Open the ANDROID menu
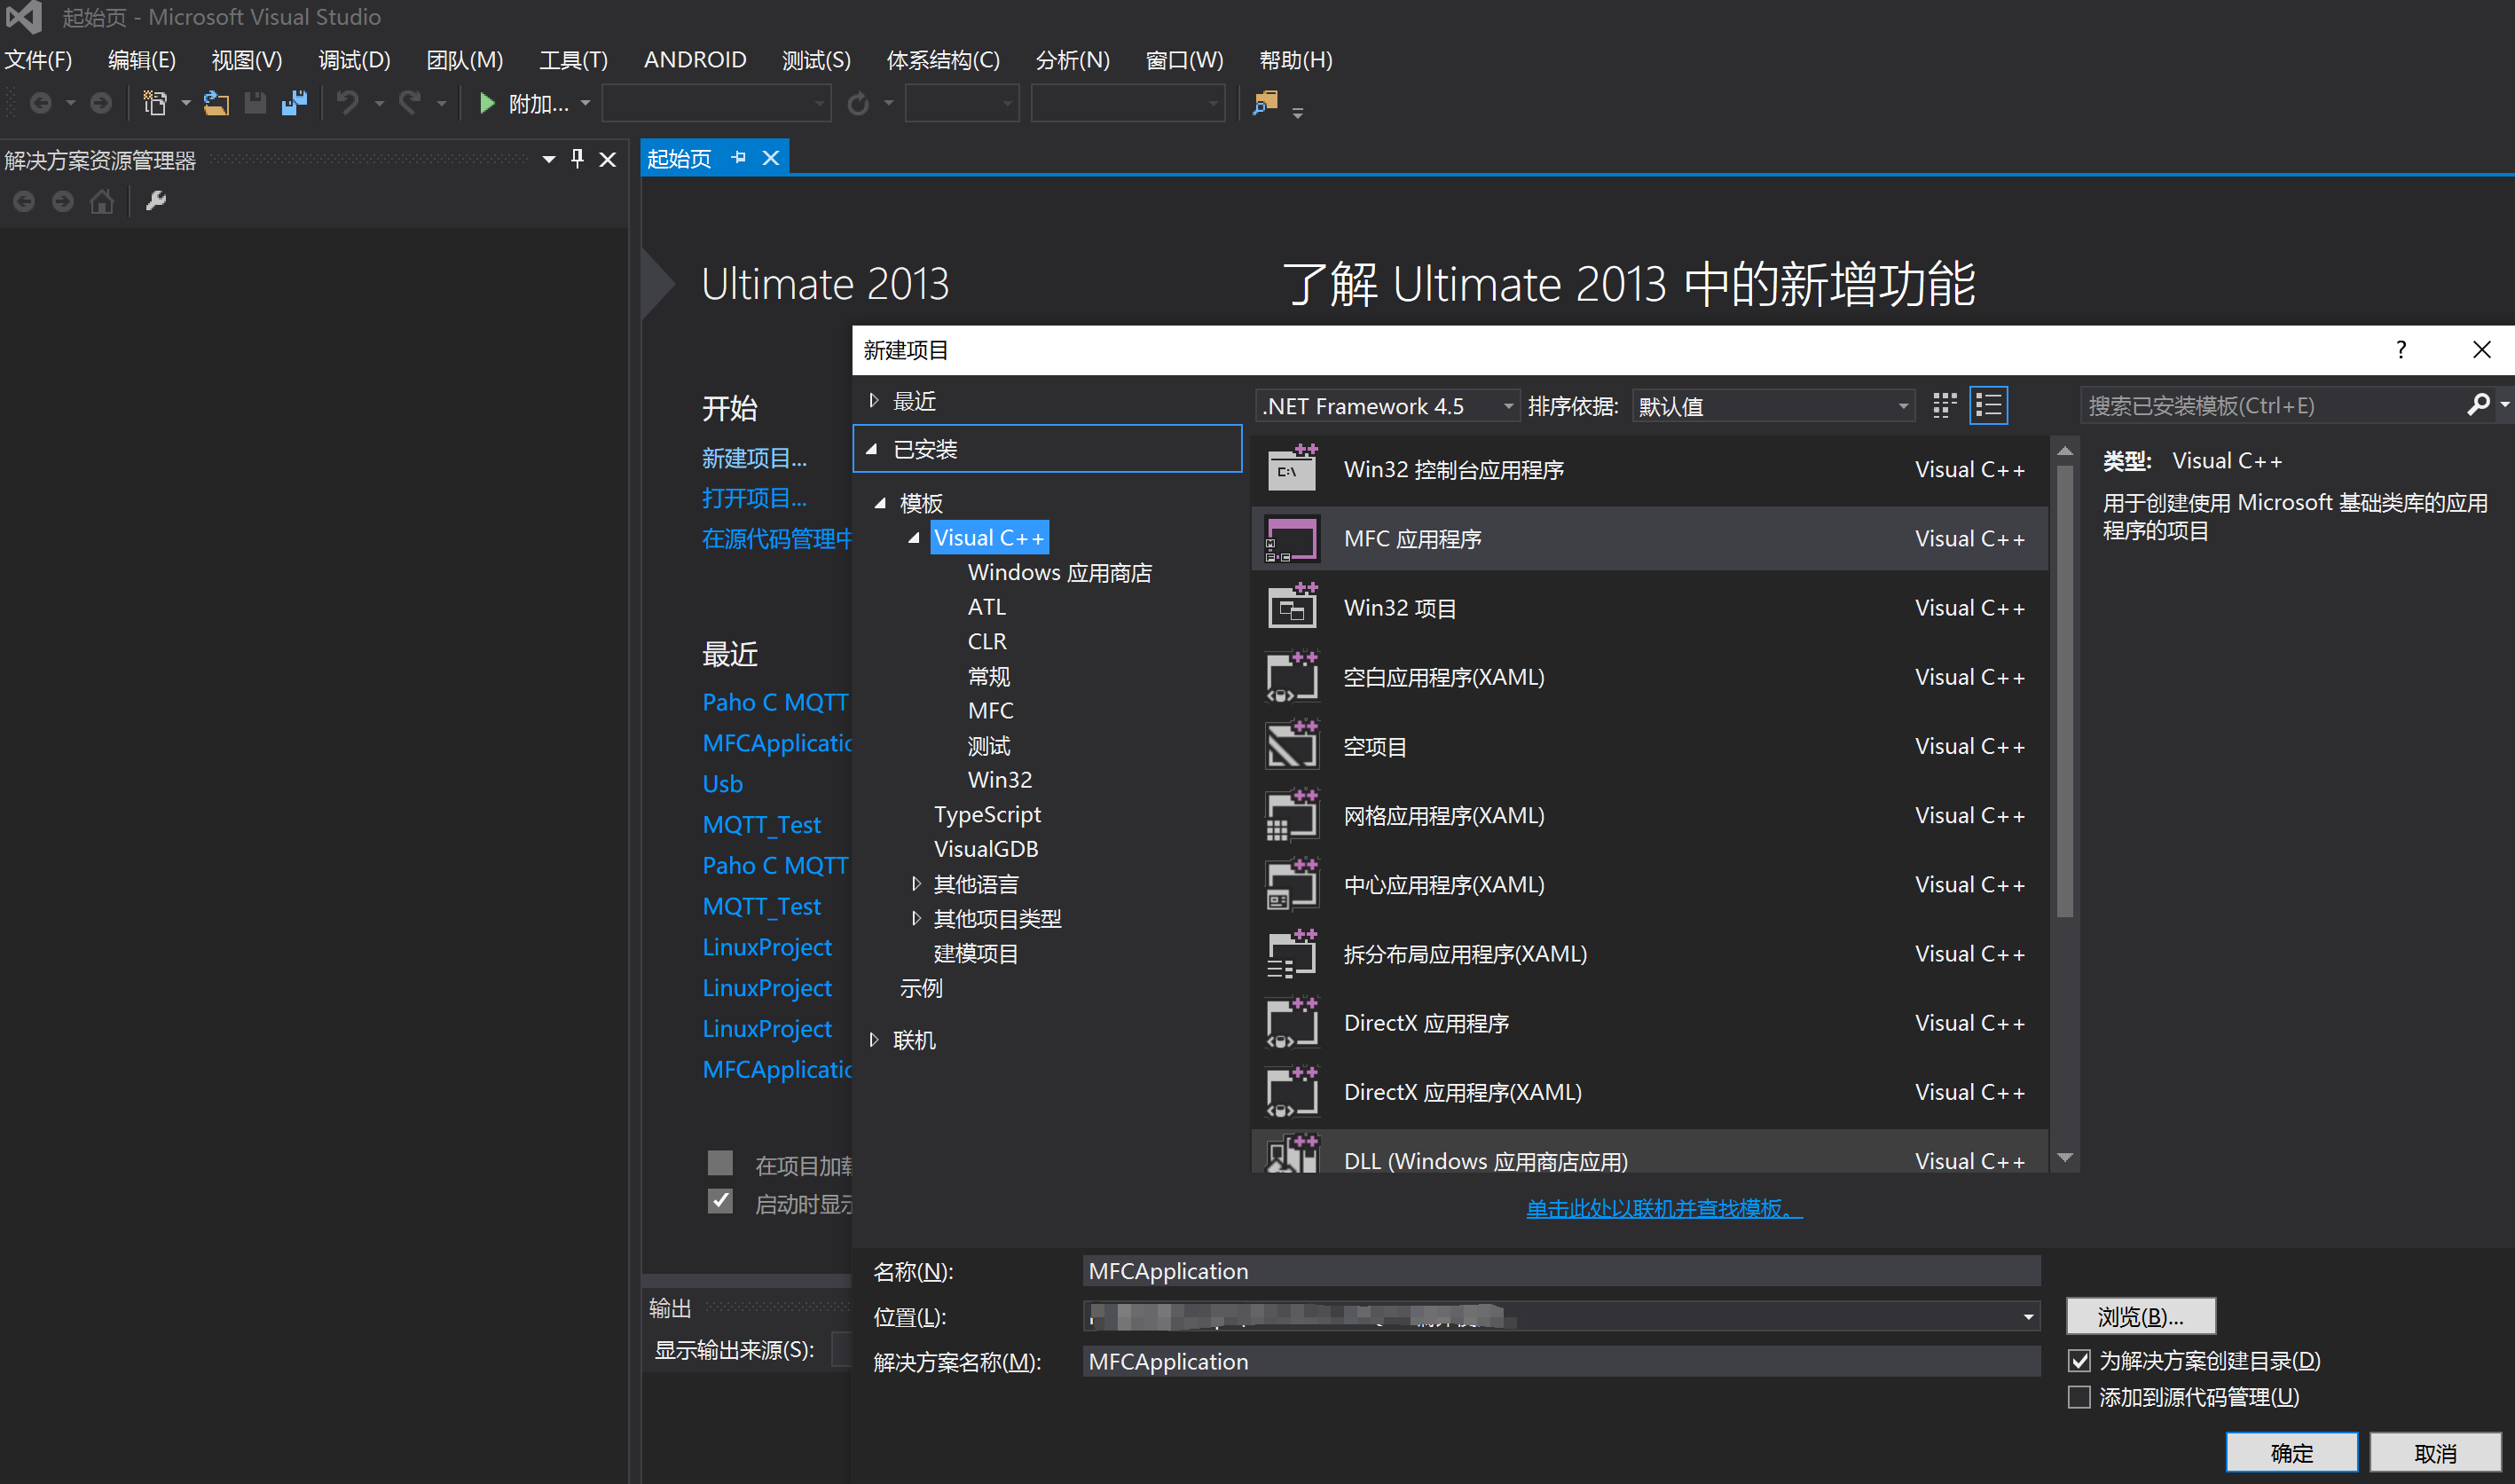This screenshot has height=1484, width=2515. [694, 59]
